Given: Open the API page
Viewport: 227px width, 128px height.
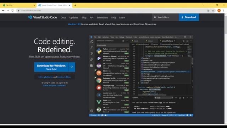Looking at the screenshot, I should tap(92, 17).
